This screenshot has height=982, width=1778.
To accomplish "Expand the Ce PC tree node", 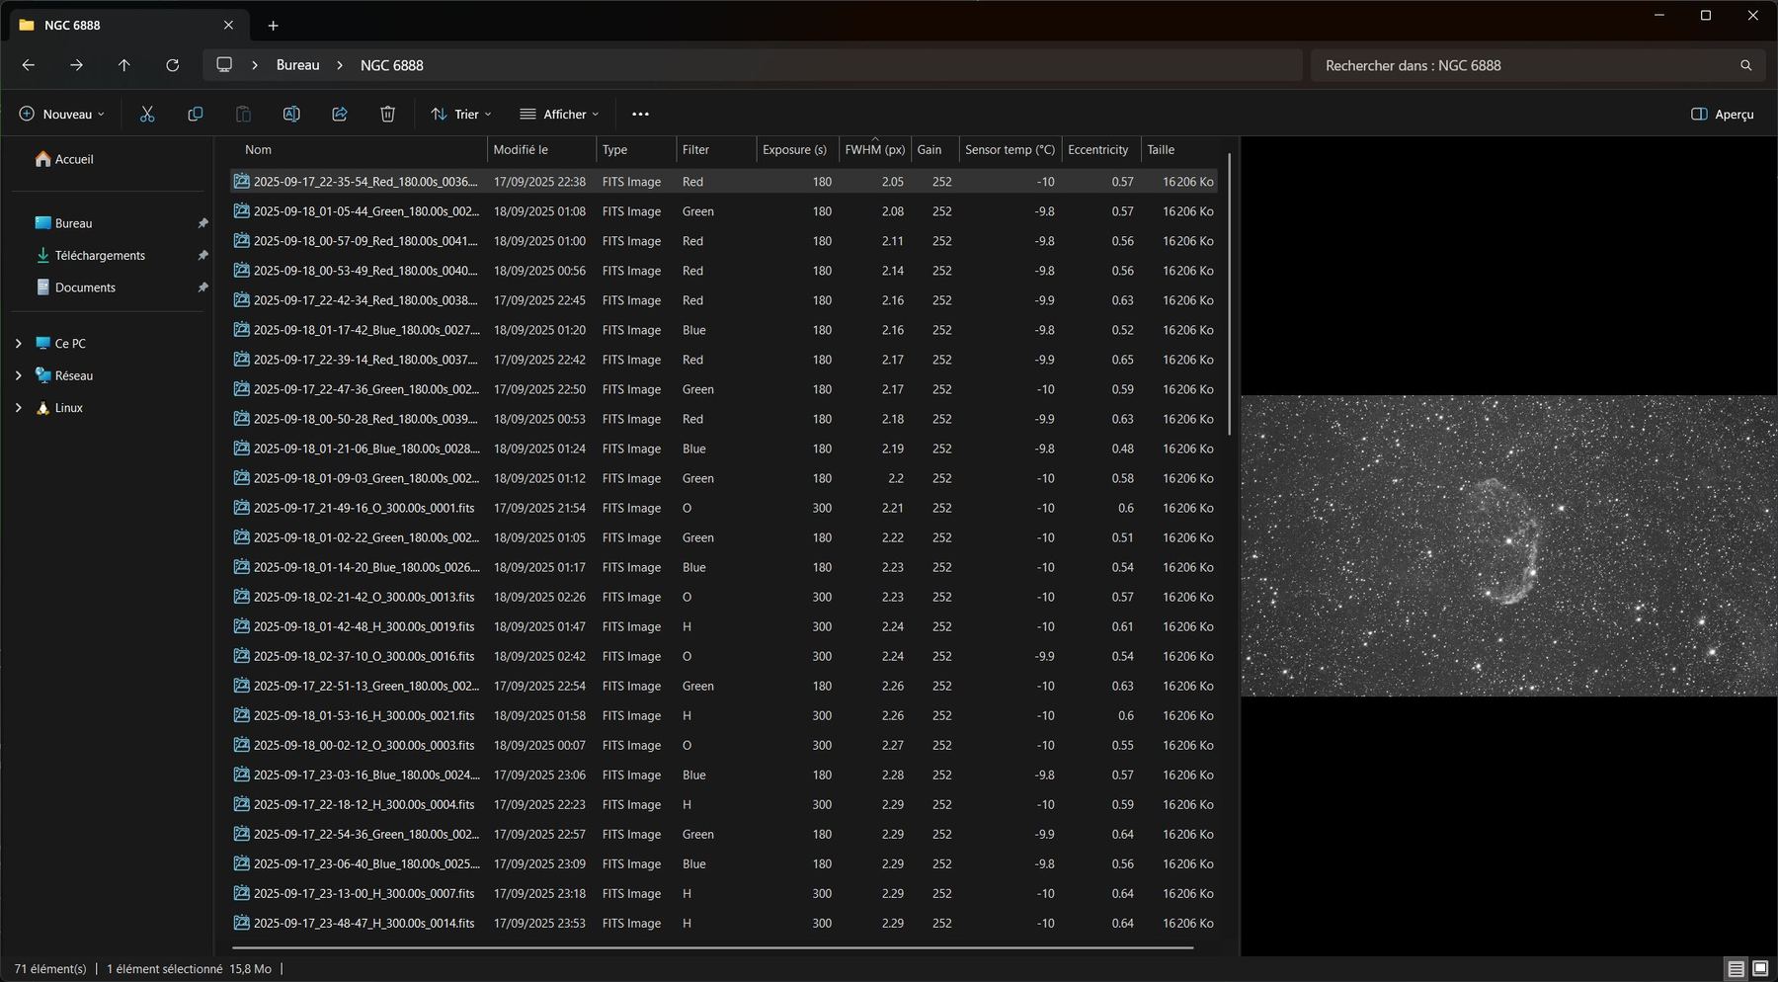I will click(x=18, y=344).
